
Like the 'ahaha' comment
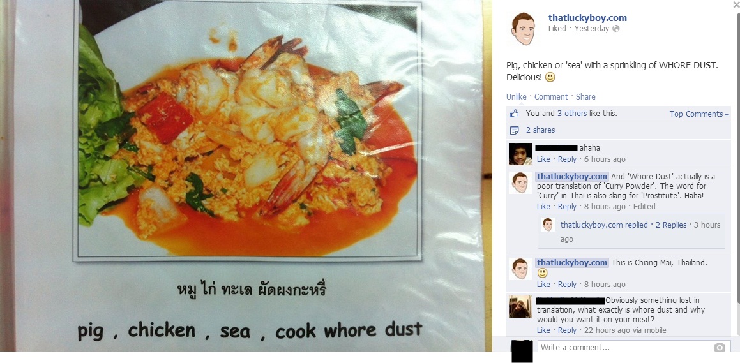[543, 159]
